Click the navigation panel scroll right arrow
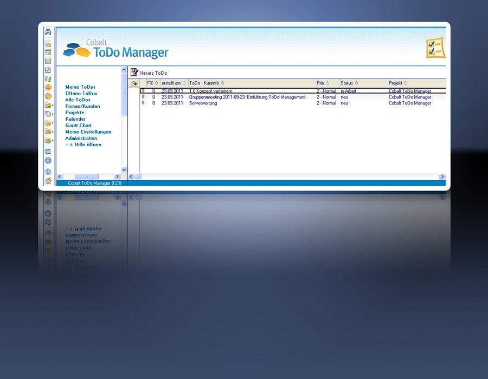 117,177
